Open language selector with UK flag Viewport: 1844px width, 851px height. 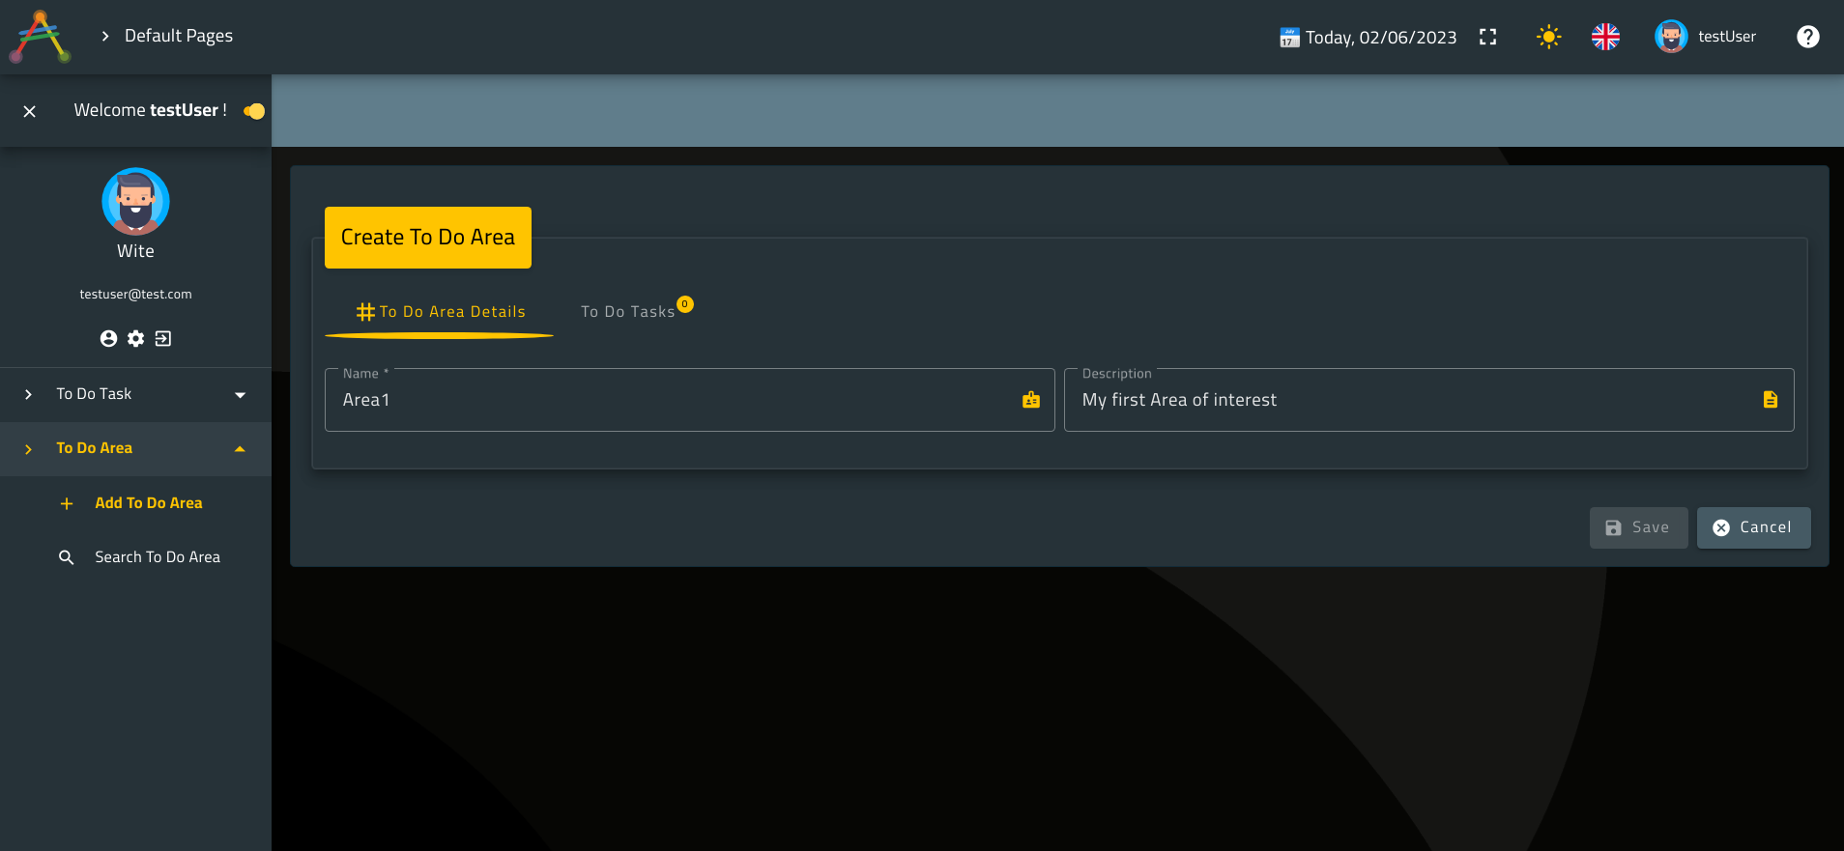coord(1605,37)
